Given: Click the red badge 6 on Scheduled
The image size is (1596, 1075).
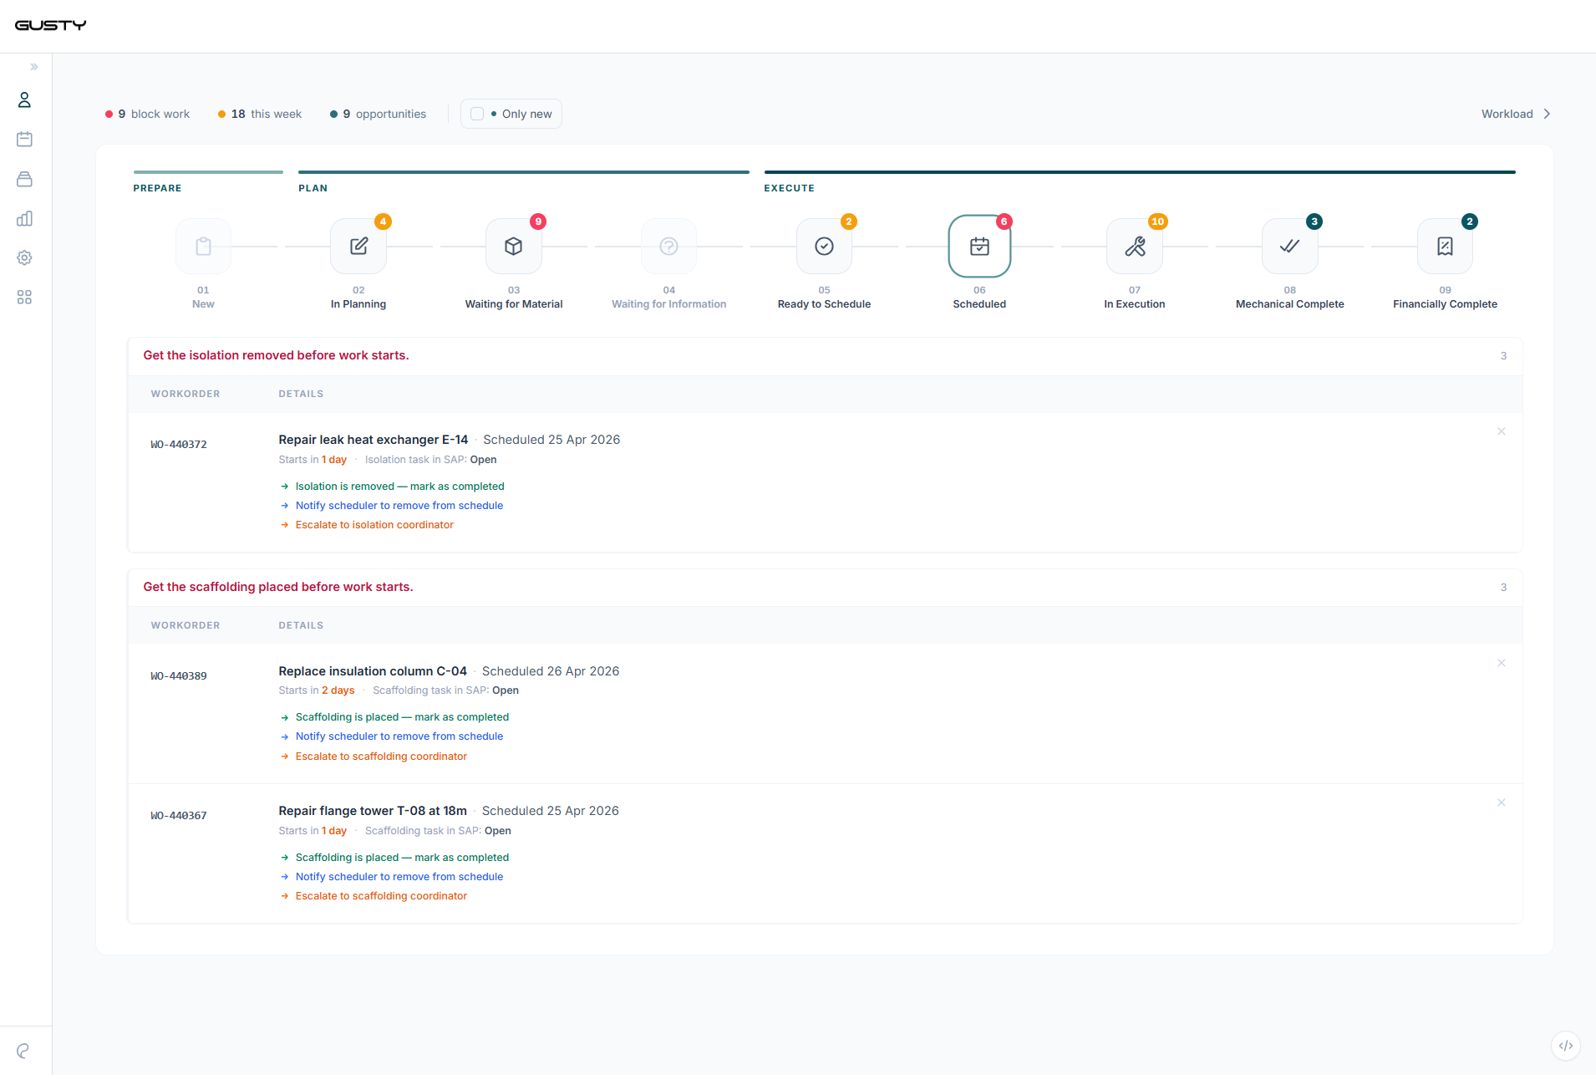Looking at the screenshot, I should click(x=1004, y=222).
